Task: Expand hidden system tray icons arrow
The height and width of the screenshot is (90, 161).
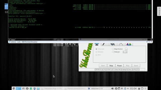Action: 128,88
